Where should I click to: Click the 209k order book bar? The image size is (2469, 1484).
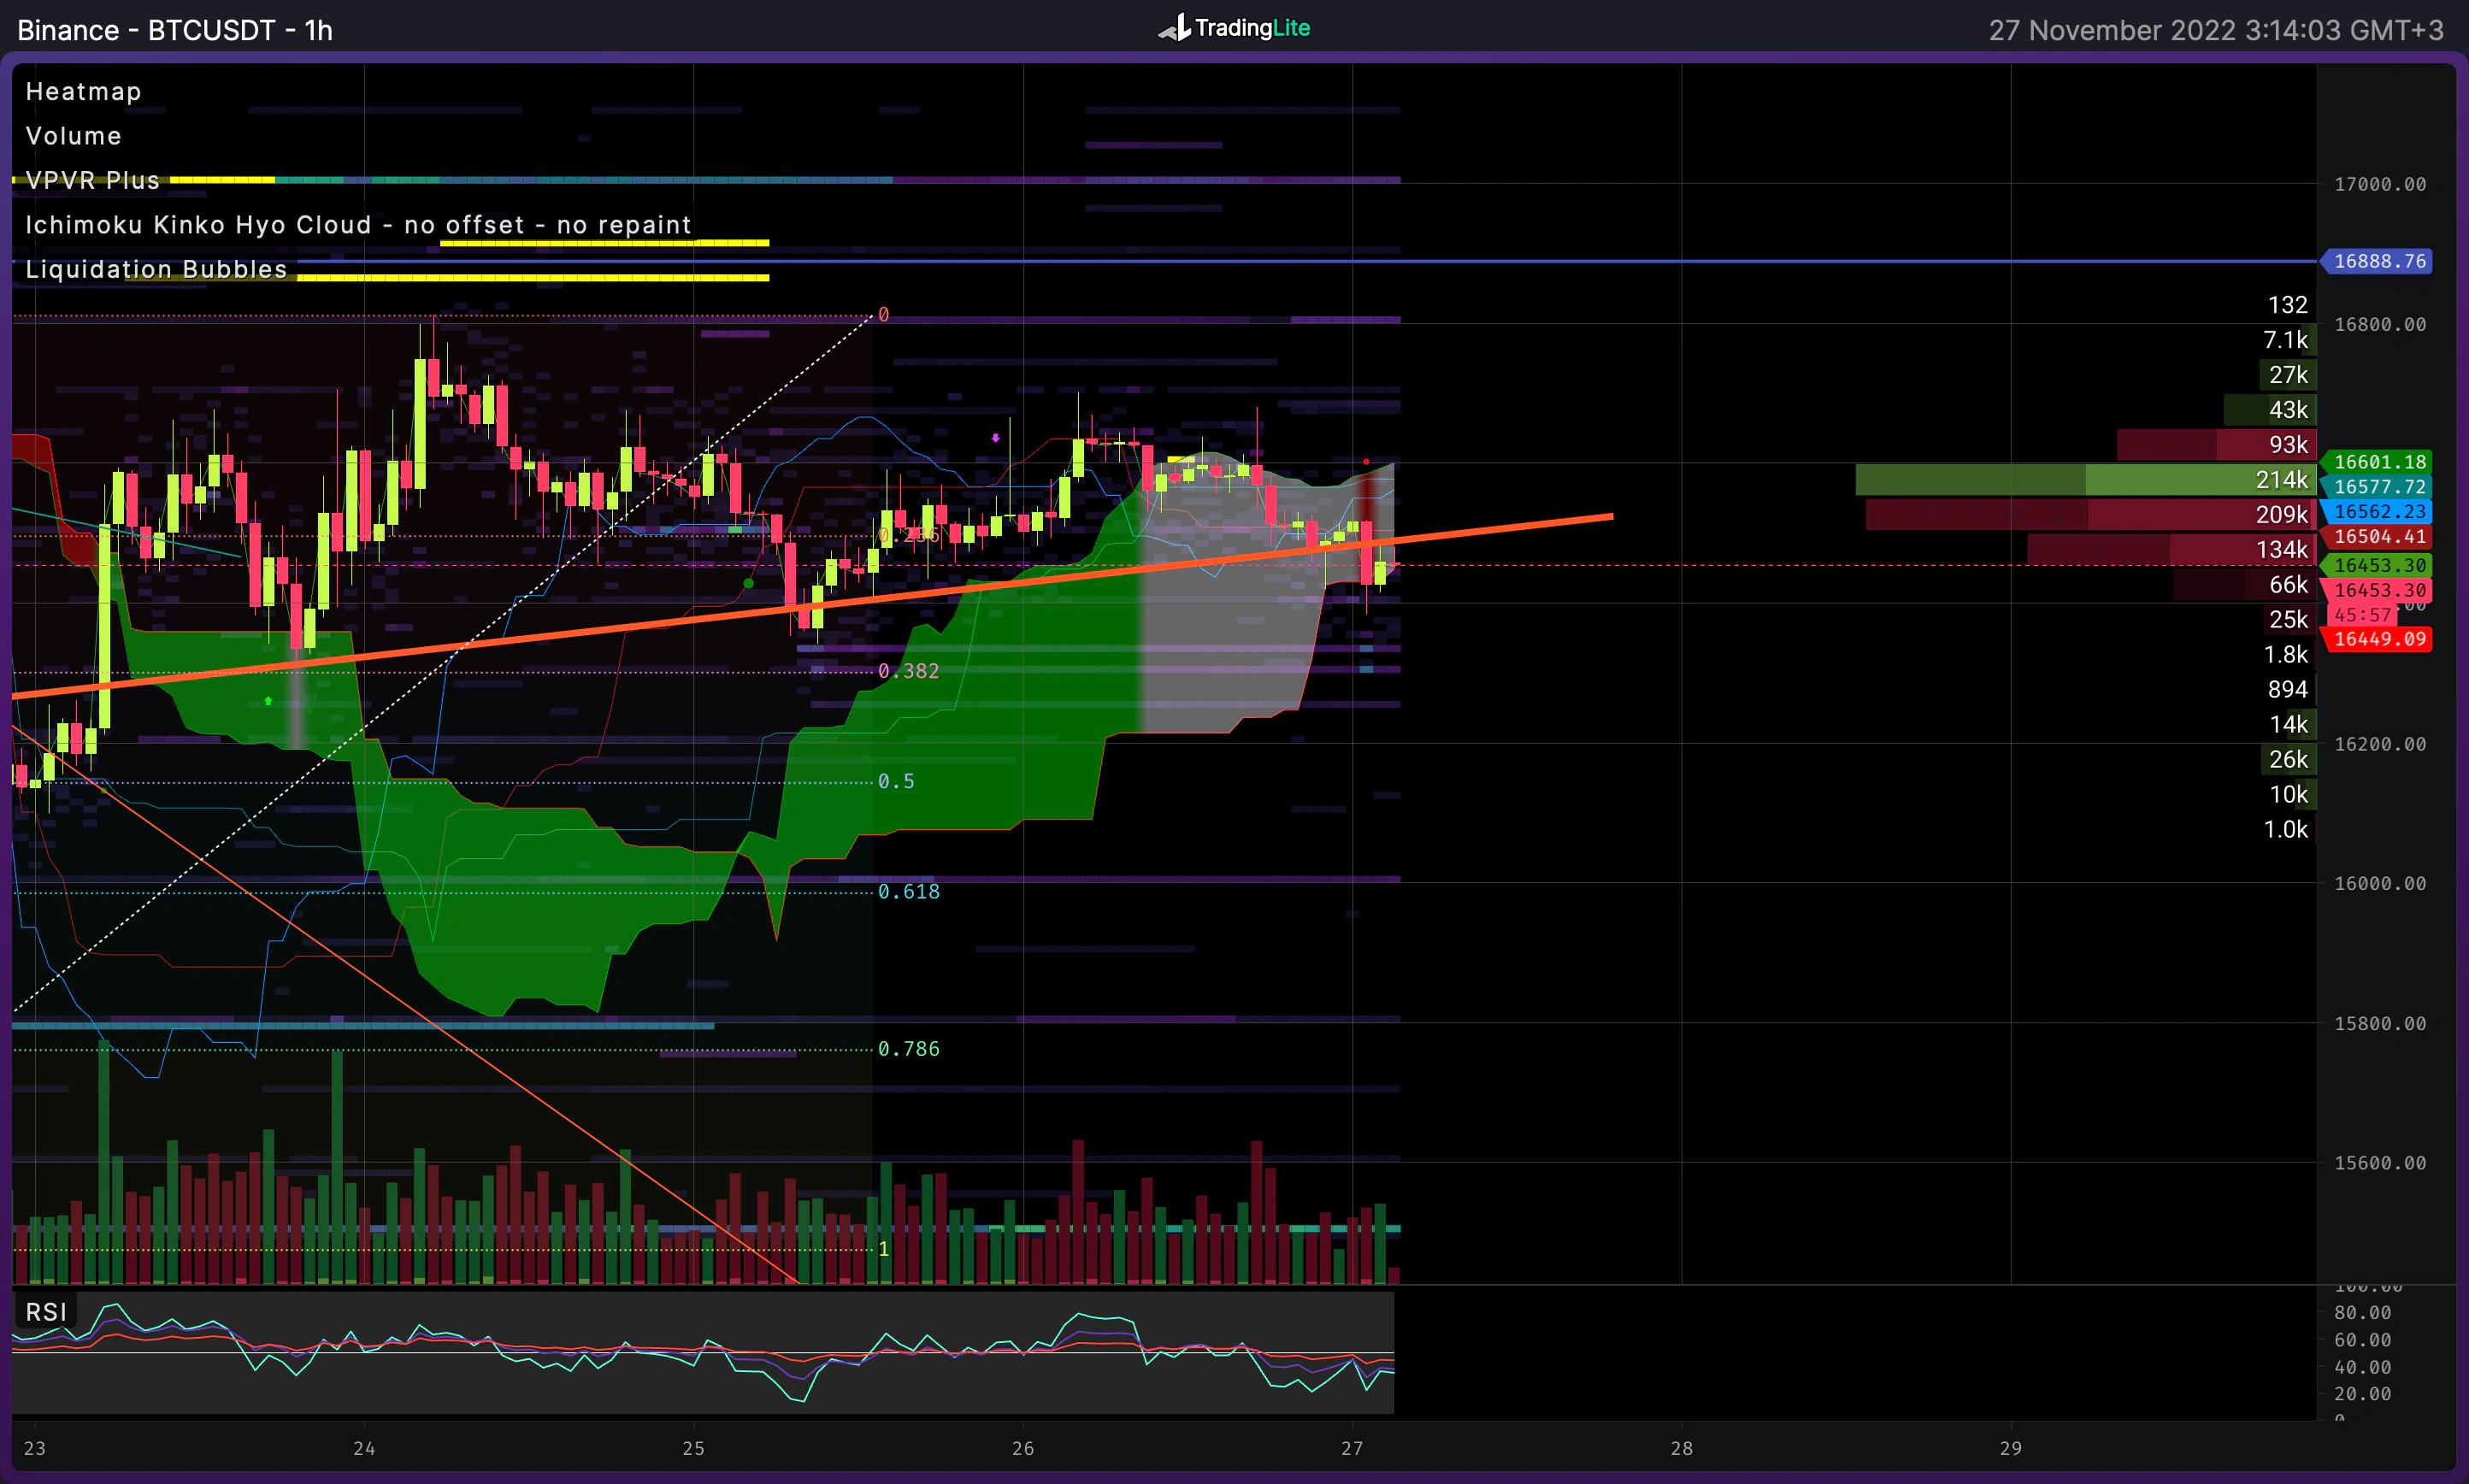coord(2090,515)
